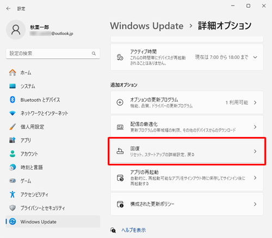Open 時刻と言語 settings
Screen dimensions: 272x238
pos(53,167)
